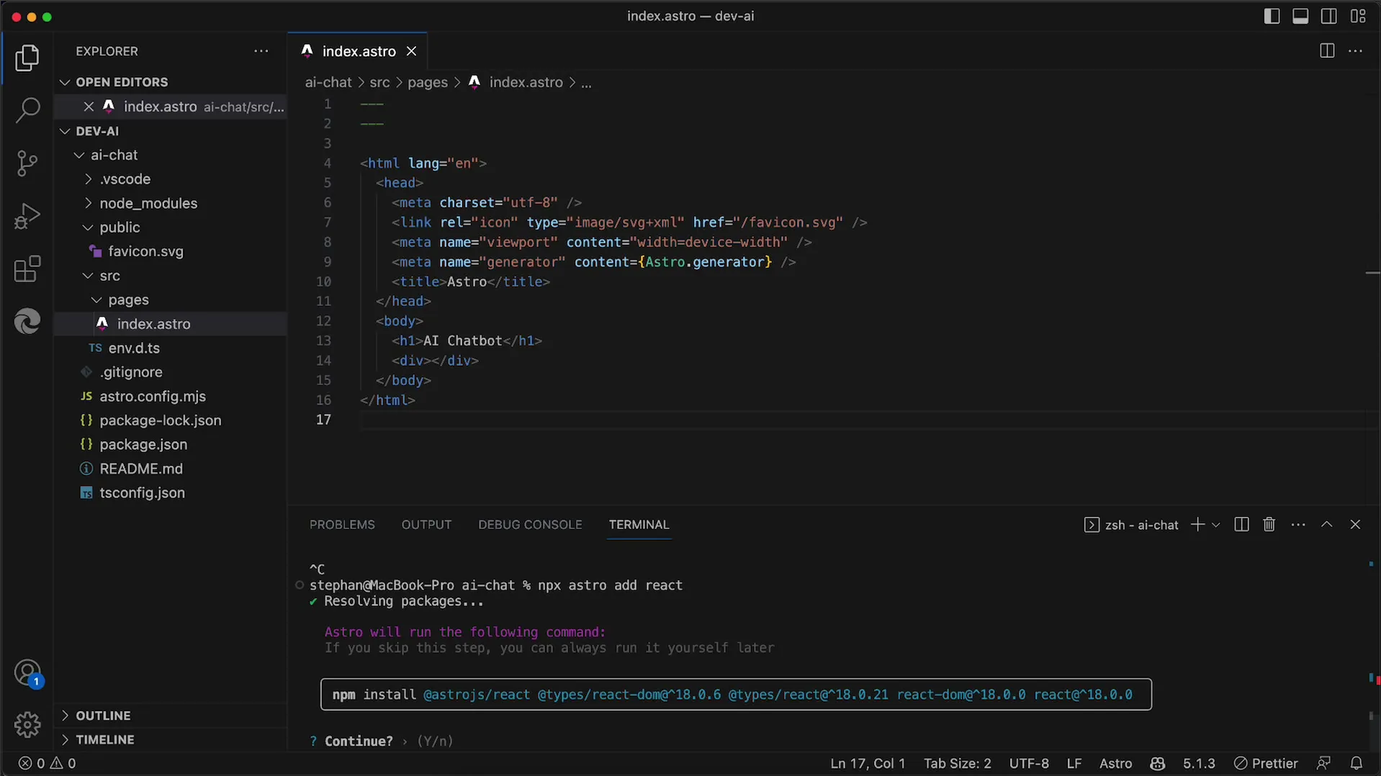
Task: Collapse the public folder
Action: pyautogui.click(x=171, y=227)
